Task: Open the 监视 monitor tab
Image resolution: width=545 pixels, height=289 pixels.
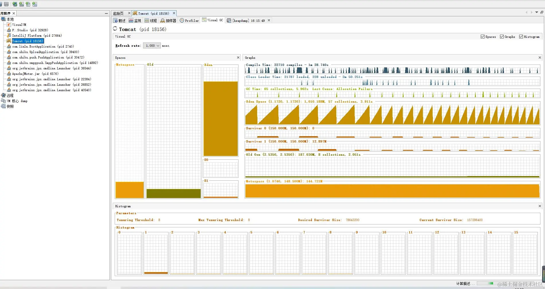Action: (x=135, y=21)
